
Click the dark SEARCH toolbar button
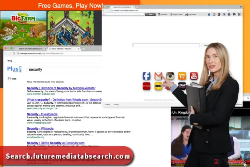pyautogui.click(x=150, y=14)
